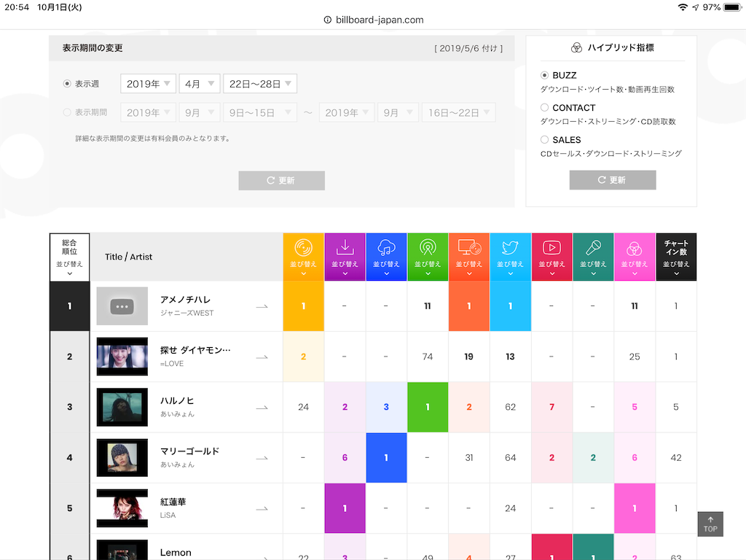The height and width of the screenshot is (560, 746).
Task: Click trend arrow in 探せ ダイヤモン row
Action: pos(262,357)
